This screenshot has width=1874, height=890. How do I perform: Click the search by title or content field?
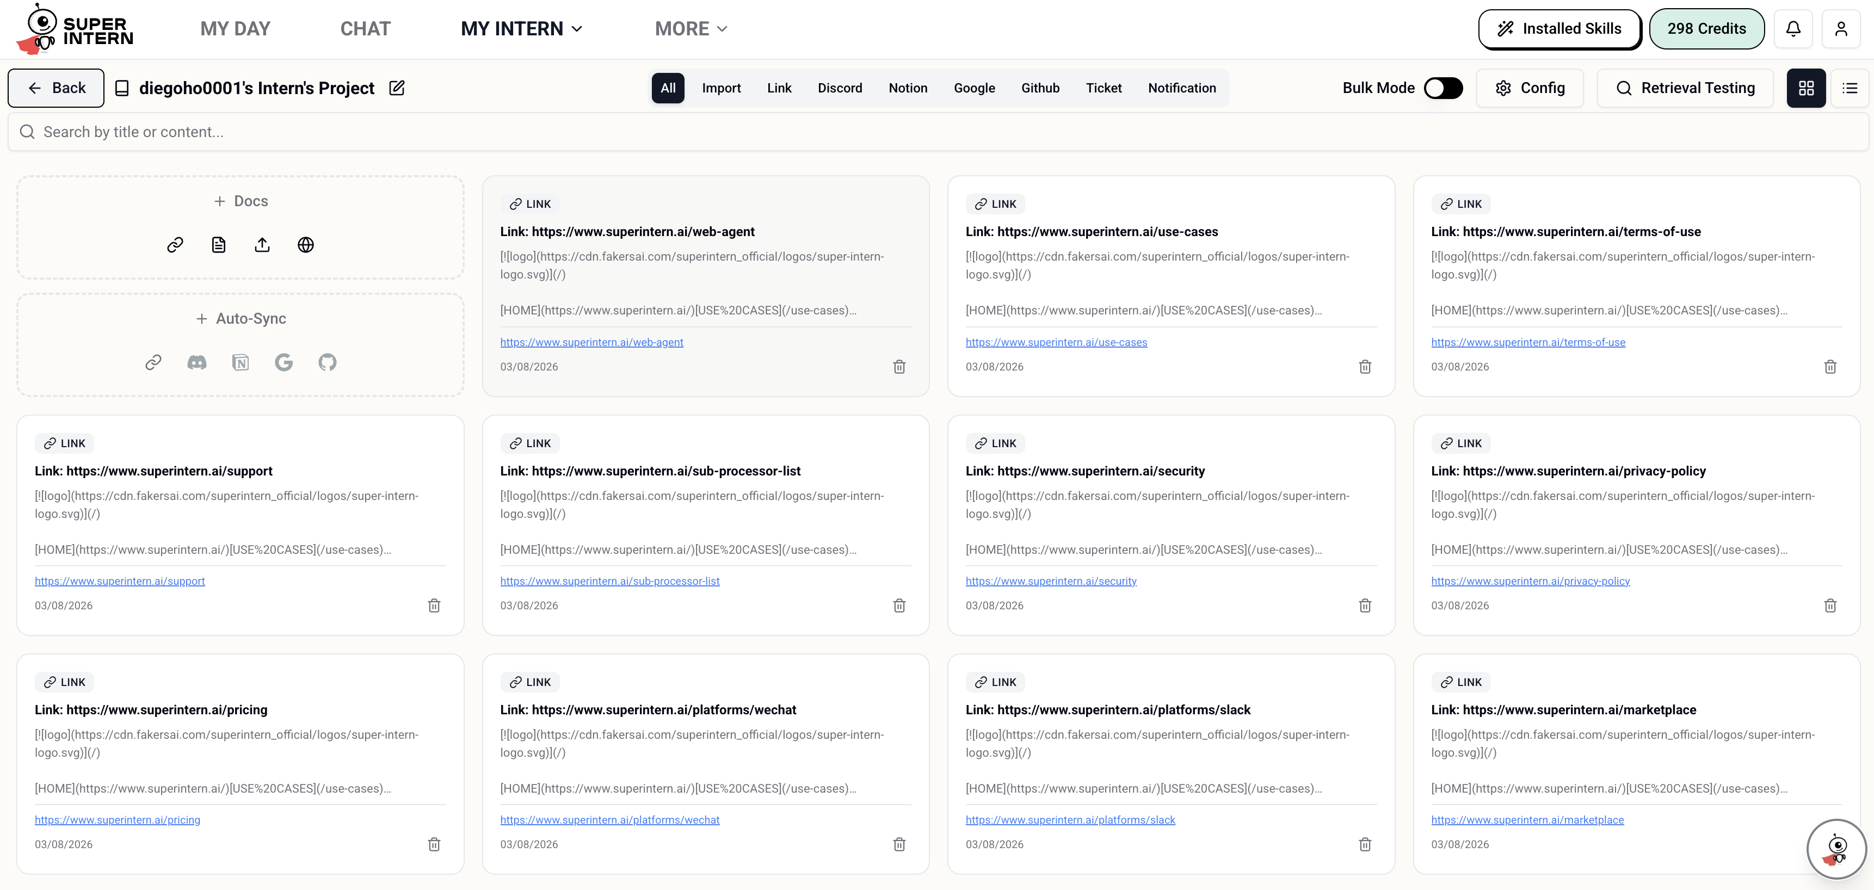(938, 132)
